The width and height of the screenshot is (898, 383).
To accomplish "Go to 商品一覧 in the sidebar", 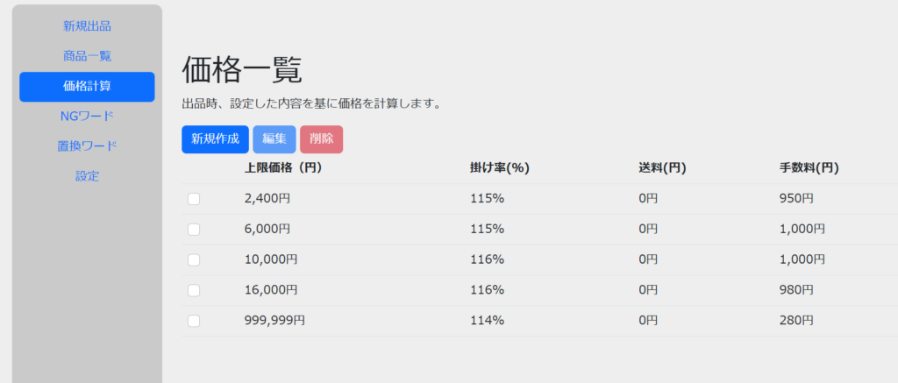I will 87,56.
